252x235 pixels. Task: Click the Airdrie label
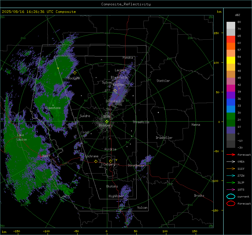point(110,149)
